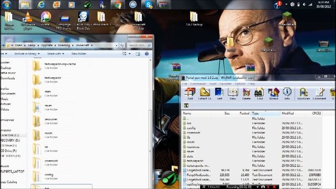Select the VLC media player desktop icon
The height and width of the screenshot is (189, 336).
(28, 21)
